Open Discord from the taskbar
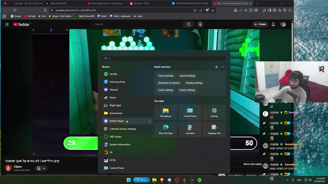 click(x=169, y=180)
